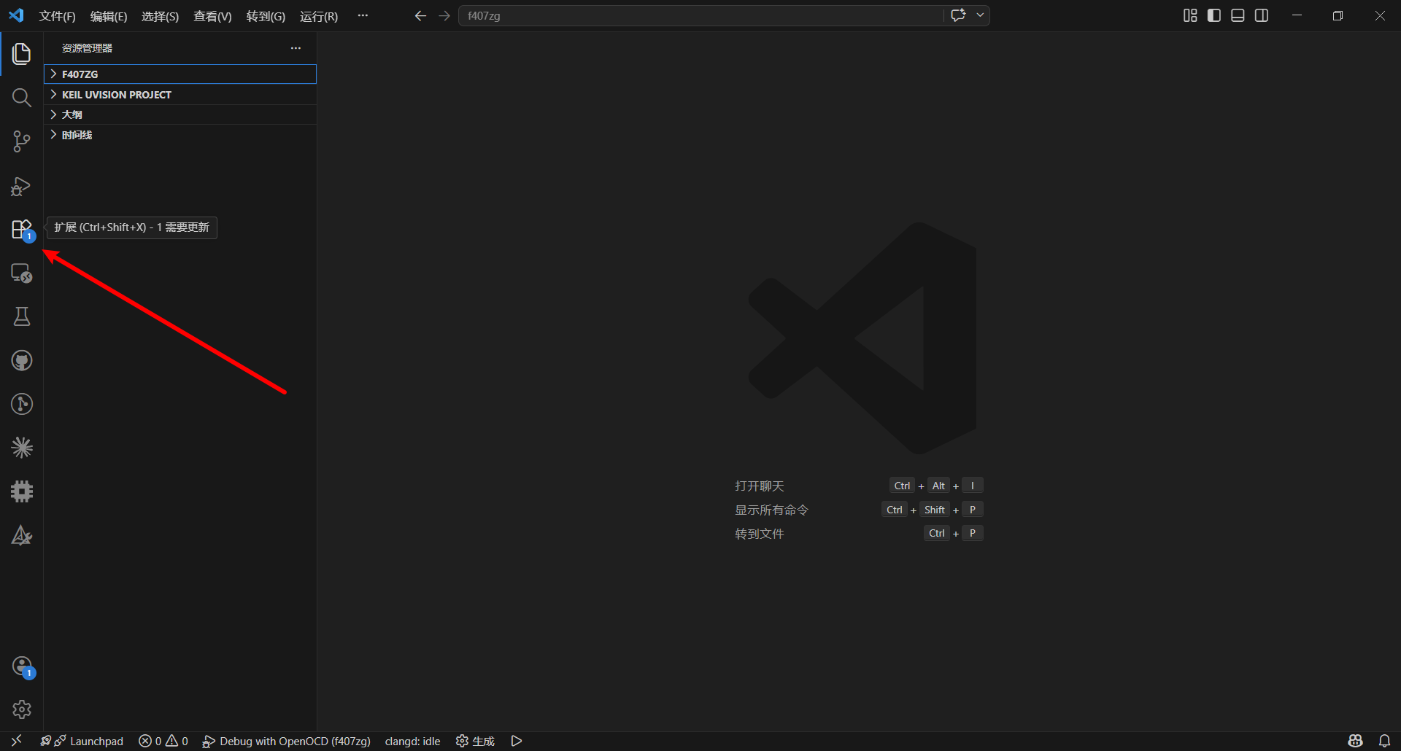Open the Explorer view in activity bar
This screenshot has height=751, width=1401.
click(x=22, y=54)
